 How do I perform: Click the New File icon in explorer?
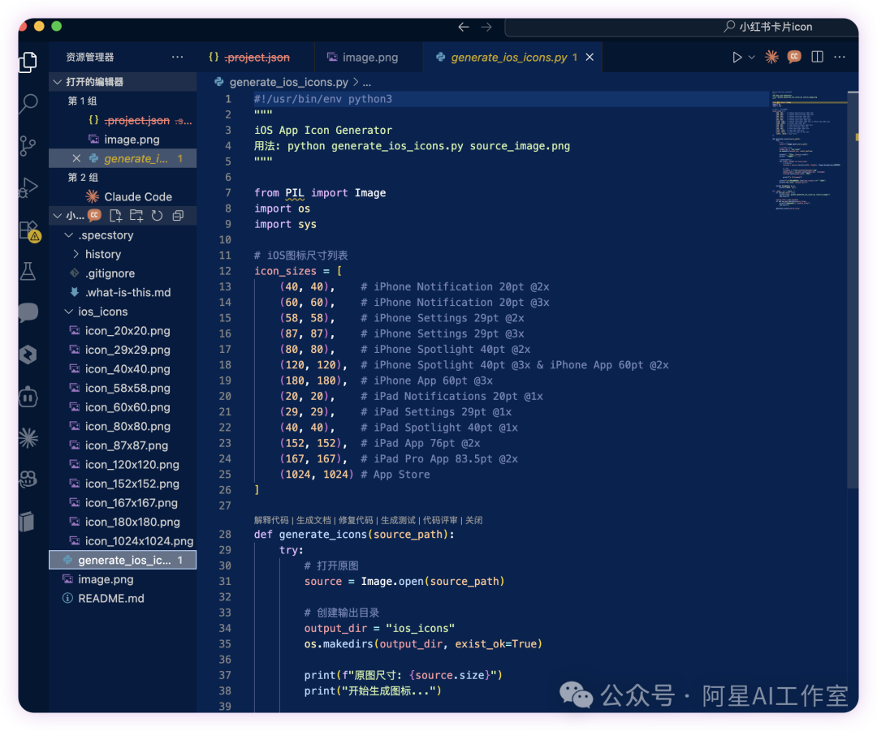point(116,216)
